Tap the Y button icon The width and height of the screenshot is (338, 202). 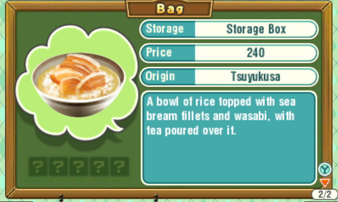click(325, 169)
